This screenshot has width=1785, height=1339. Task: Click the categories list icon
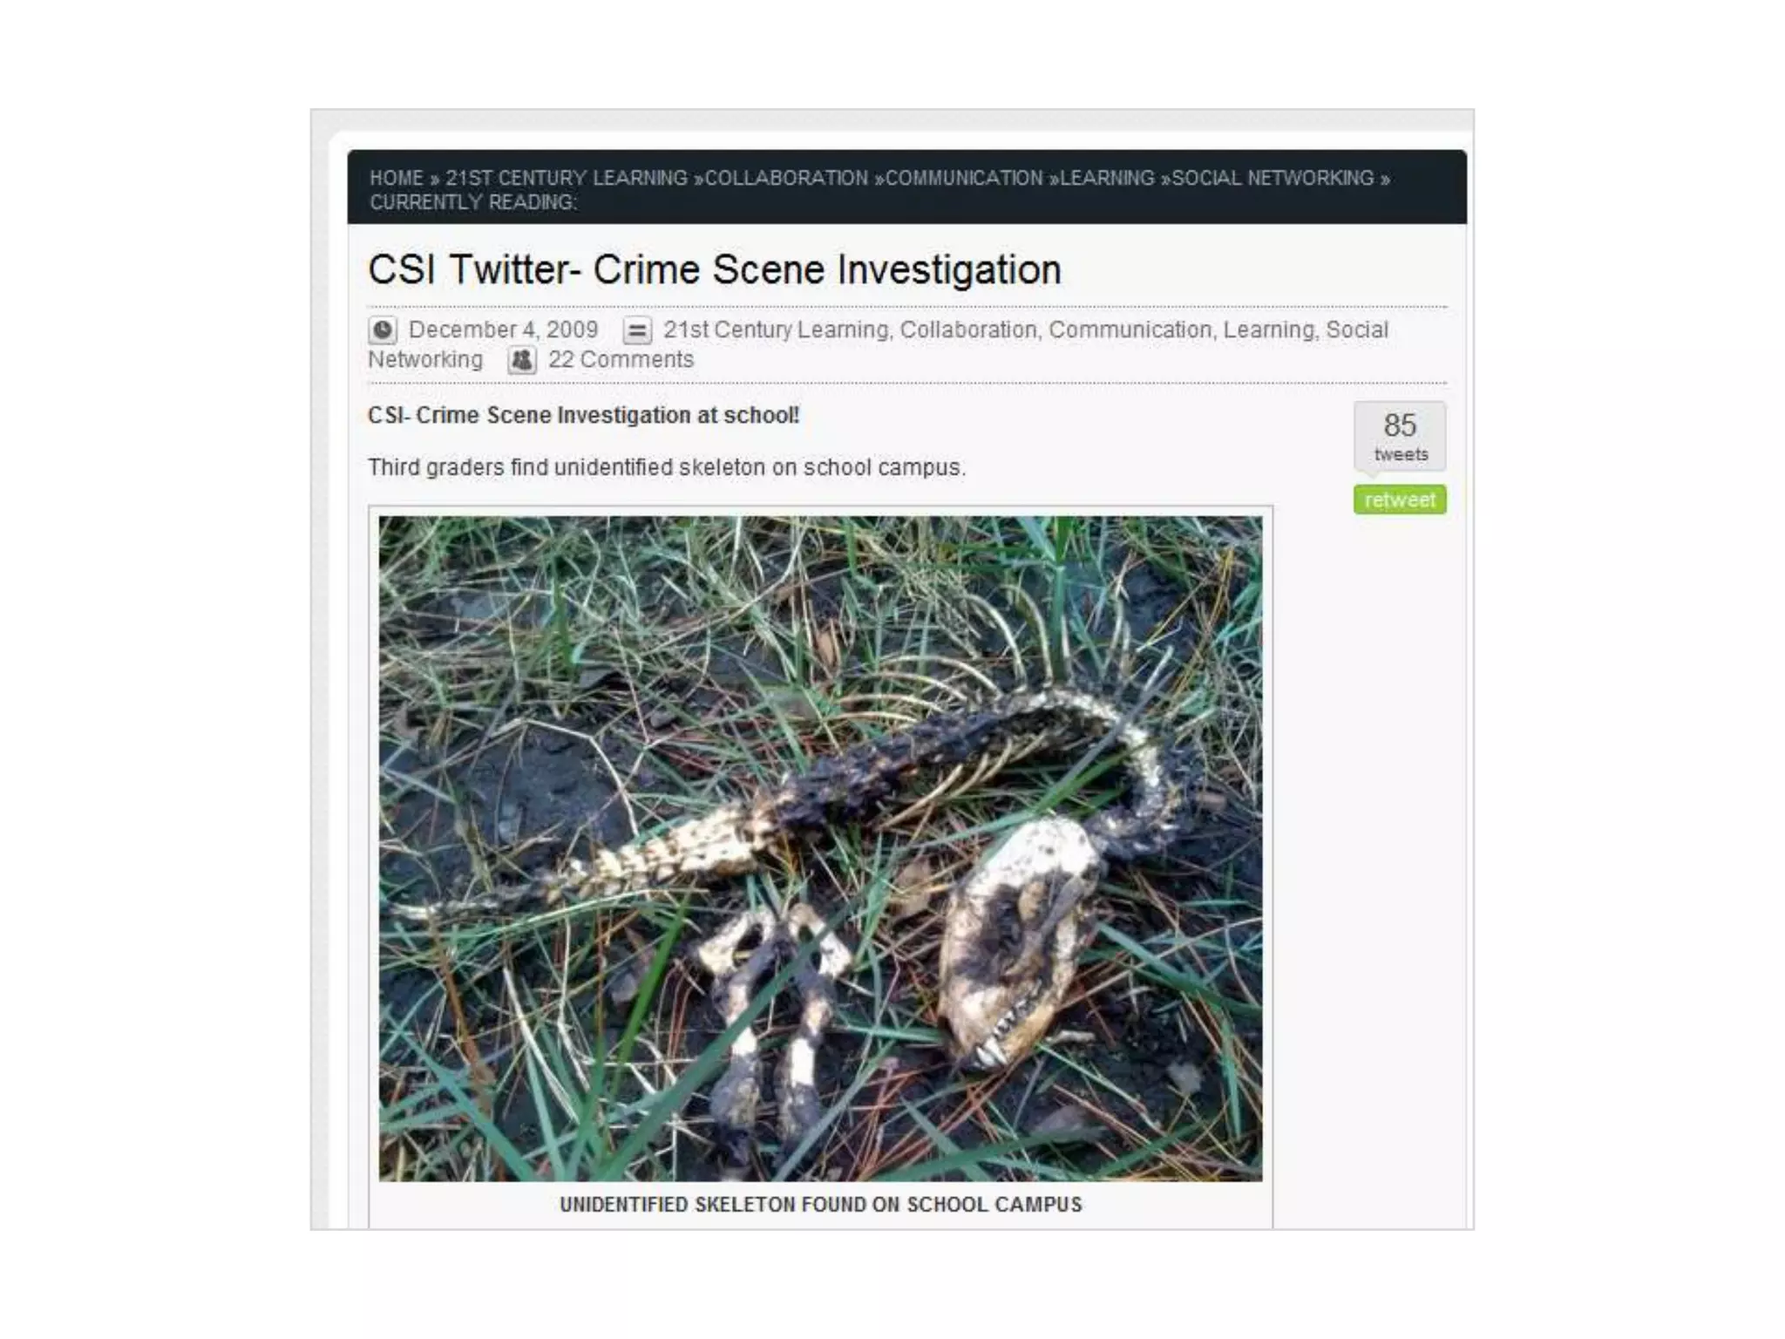point(637,330)
